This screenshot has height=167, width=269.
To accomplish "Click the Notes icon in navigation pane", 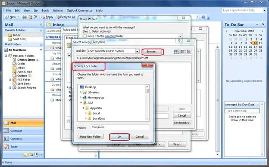I will click(25, 155).
